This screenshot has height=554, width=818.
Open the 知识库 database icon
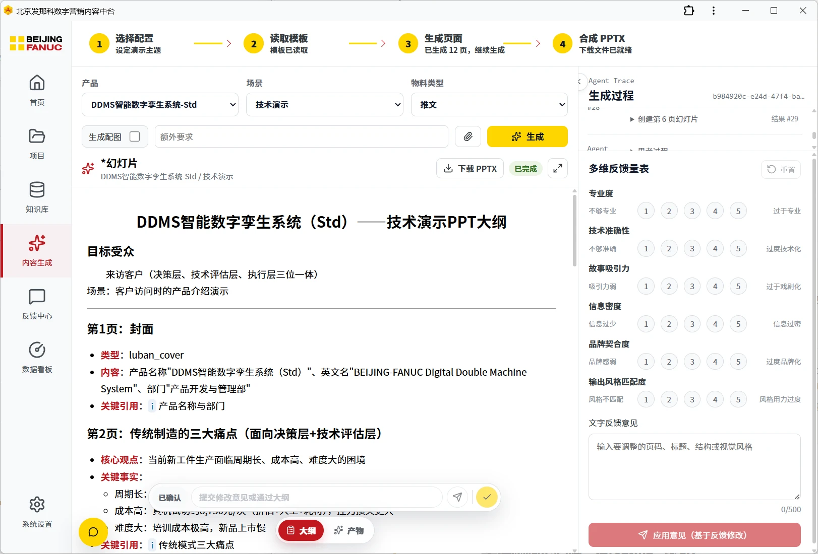point(37,190)
